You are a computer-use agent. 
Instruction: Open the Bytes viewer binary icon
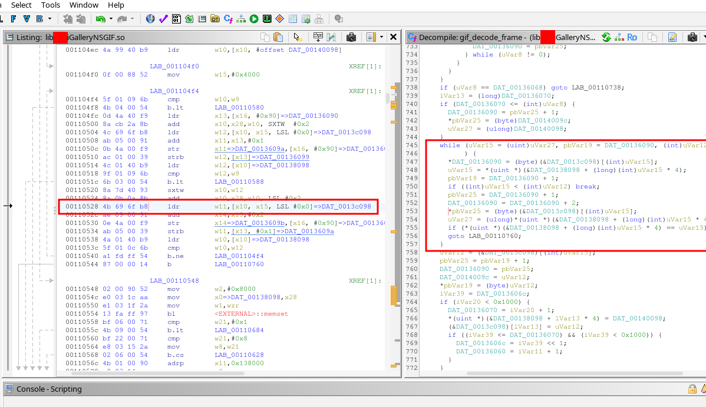pyautogui.click(x=176, y=19)
